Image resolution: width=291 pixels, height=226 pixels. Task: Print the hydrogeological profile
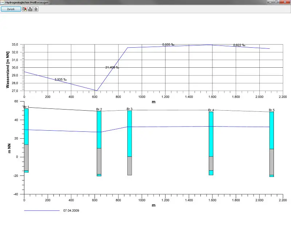tap(30, 9)
